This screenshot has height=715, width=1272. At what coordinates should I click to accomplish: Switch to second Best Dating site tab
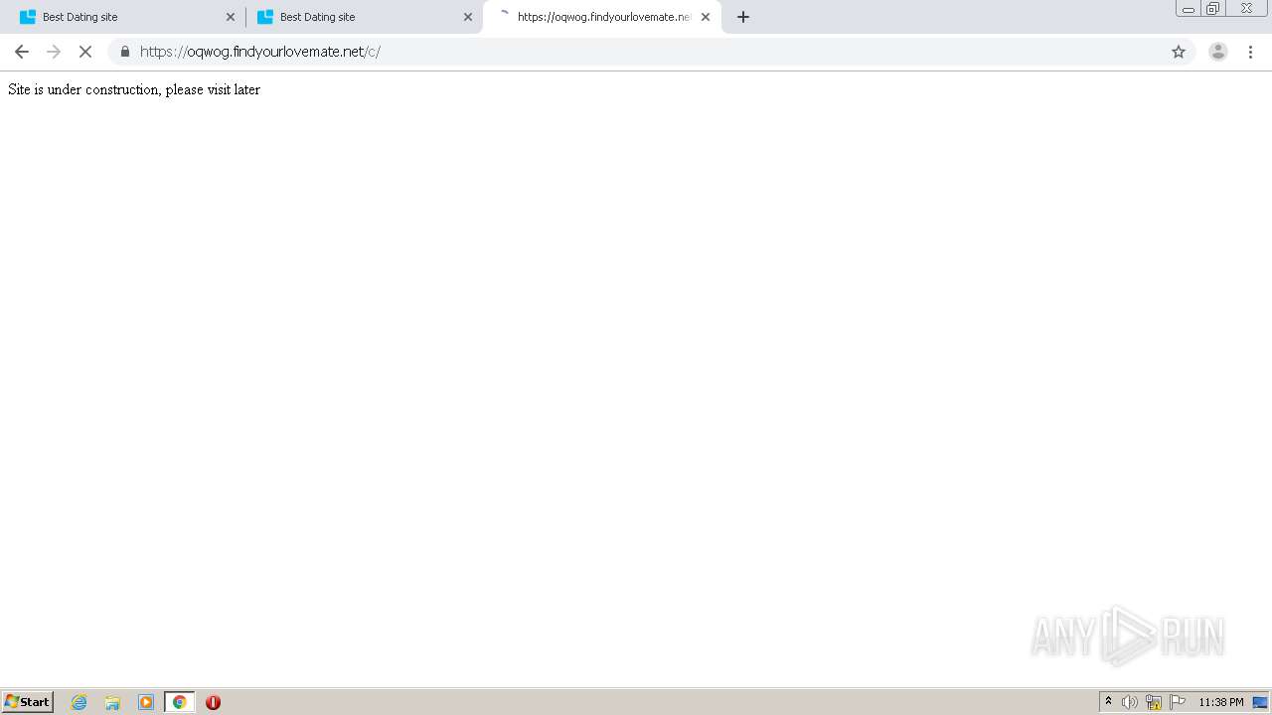coord(362,17)
